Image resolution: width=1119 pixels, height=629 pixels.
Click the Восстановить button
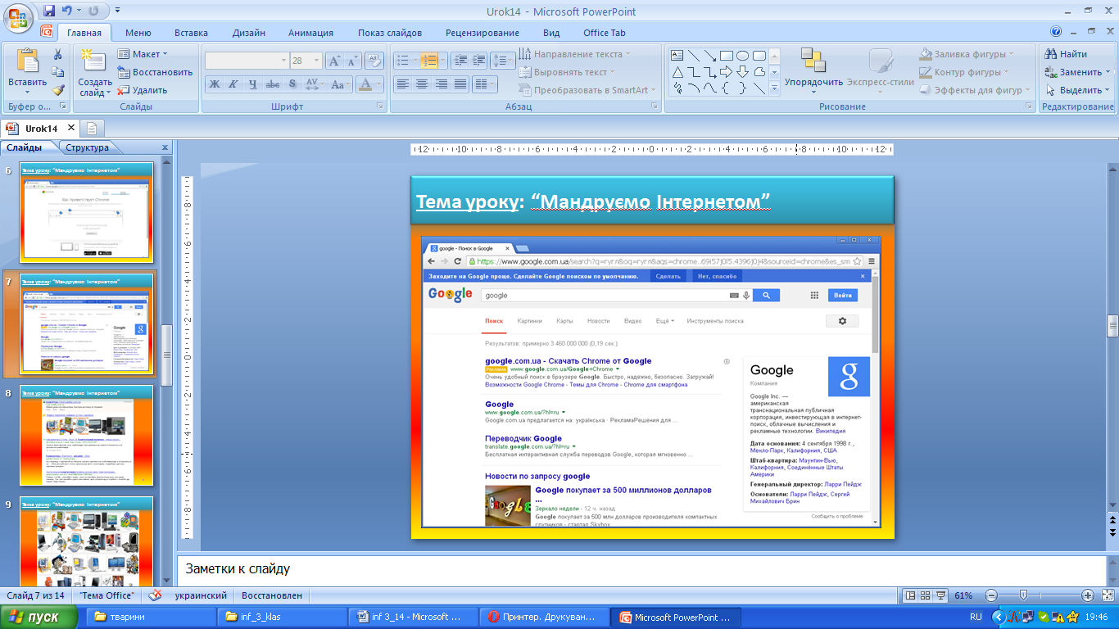[155, 72]
